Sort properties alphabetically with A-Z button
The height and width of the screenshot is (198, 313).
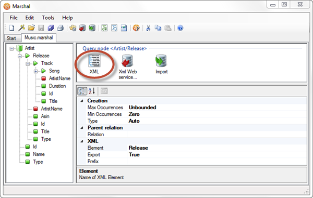tap(92, 91)
